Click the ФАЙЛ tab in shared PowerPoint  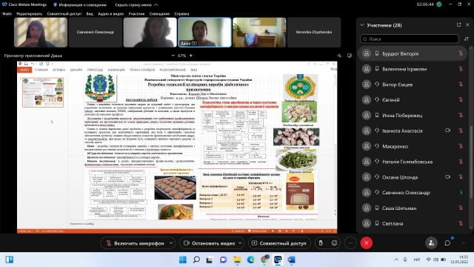click(x=24, y=70)
